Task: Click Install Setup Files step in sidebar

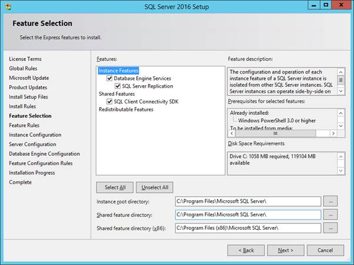Action: tap(28, 97)
